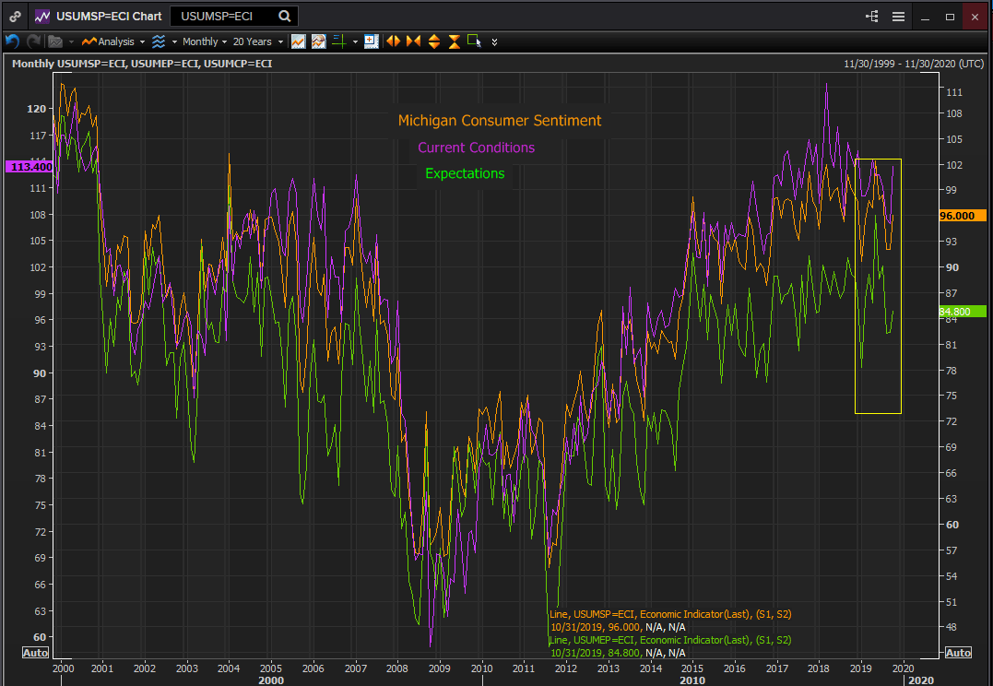This screenshot has width=993, height=686.
Task: Click the compress vertically icon
Action: [454, 41]
